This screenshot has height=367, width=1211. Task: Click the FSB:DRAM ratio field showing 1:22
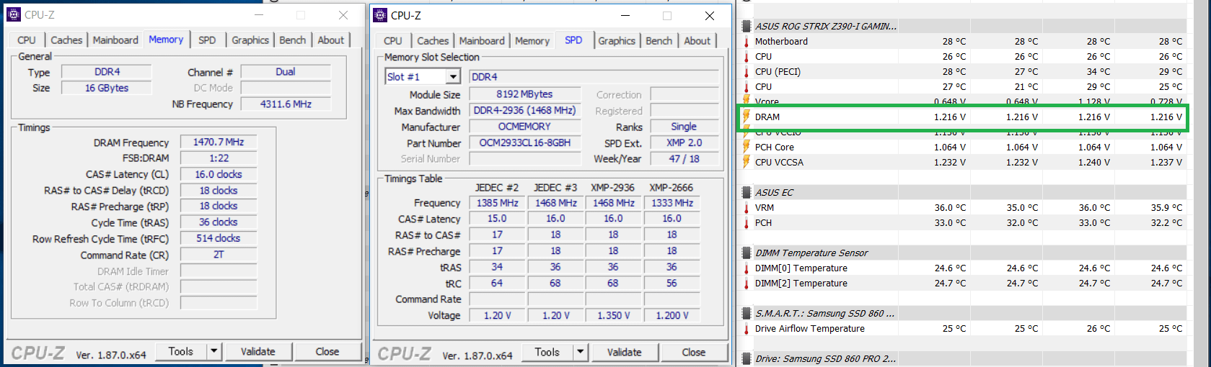[219, 158]
